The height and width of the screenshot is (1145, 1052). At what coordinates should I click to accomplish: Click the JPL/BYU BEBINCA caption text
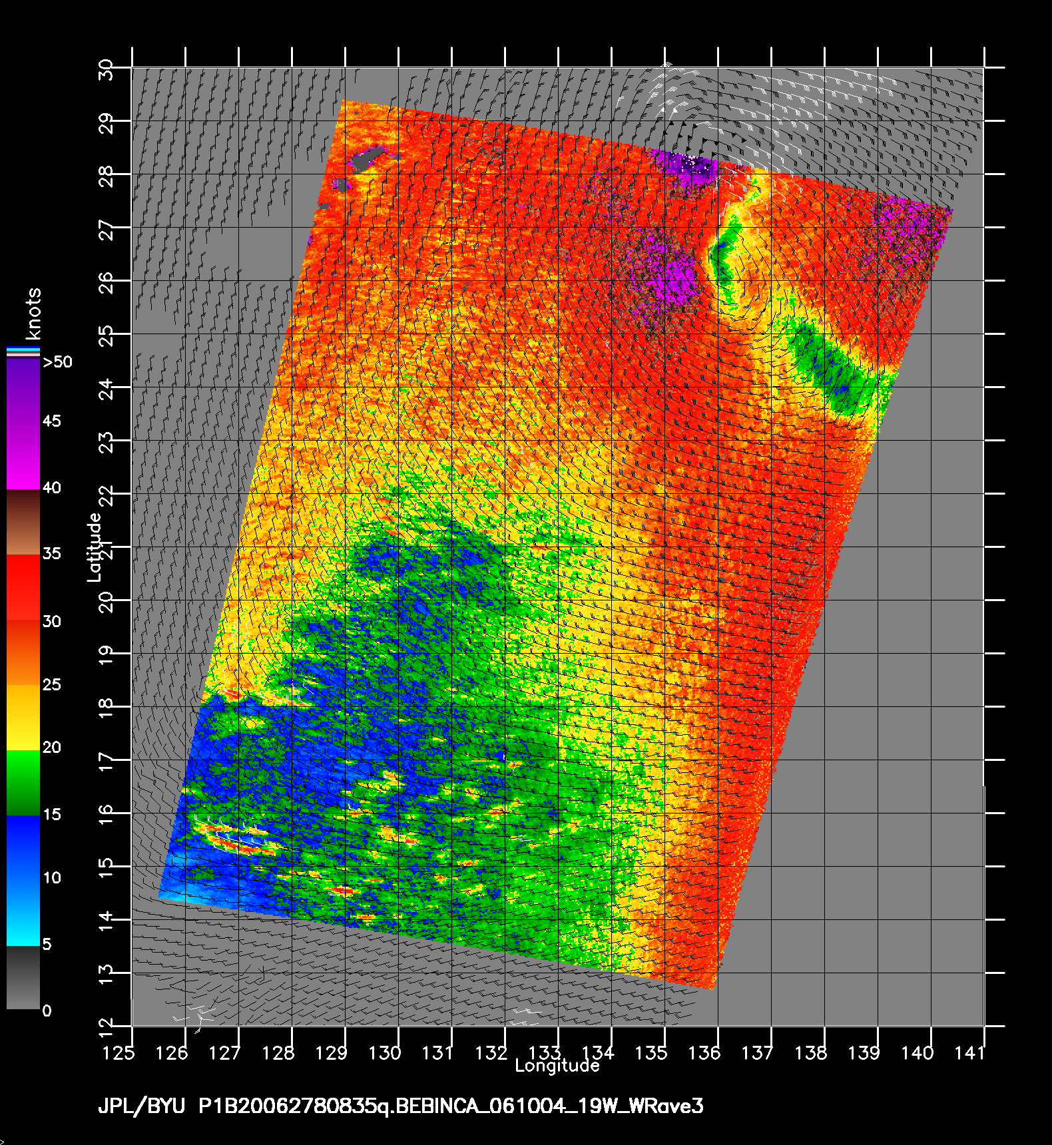pyautogui.click(x=401, y=1106)
